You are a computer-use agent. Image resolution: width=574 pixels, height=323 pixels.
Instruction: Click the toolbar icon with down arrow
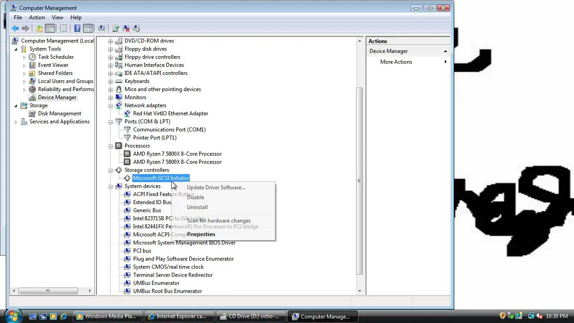(136, 29)
